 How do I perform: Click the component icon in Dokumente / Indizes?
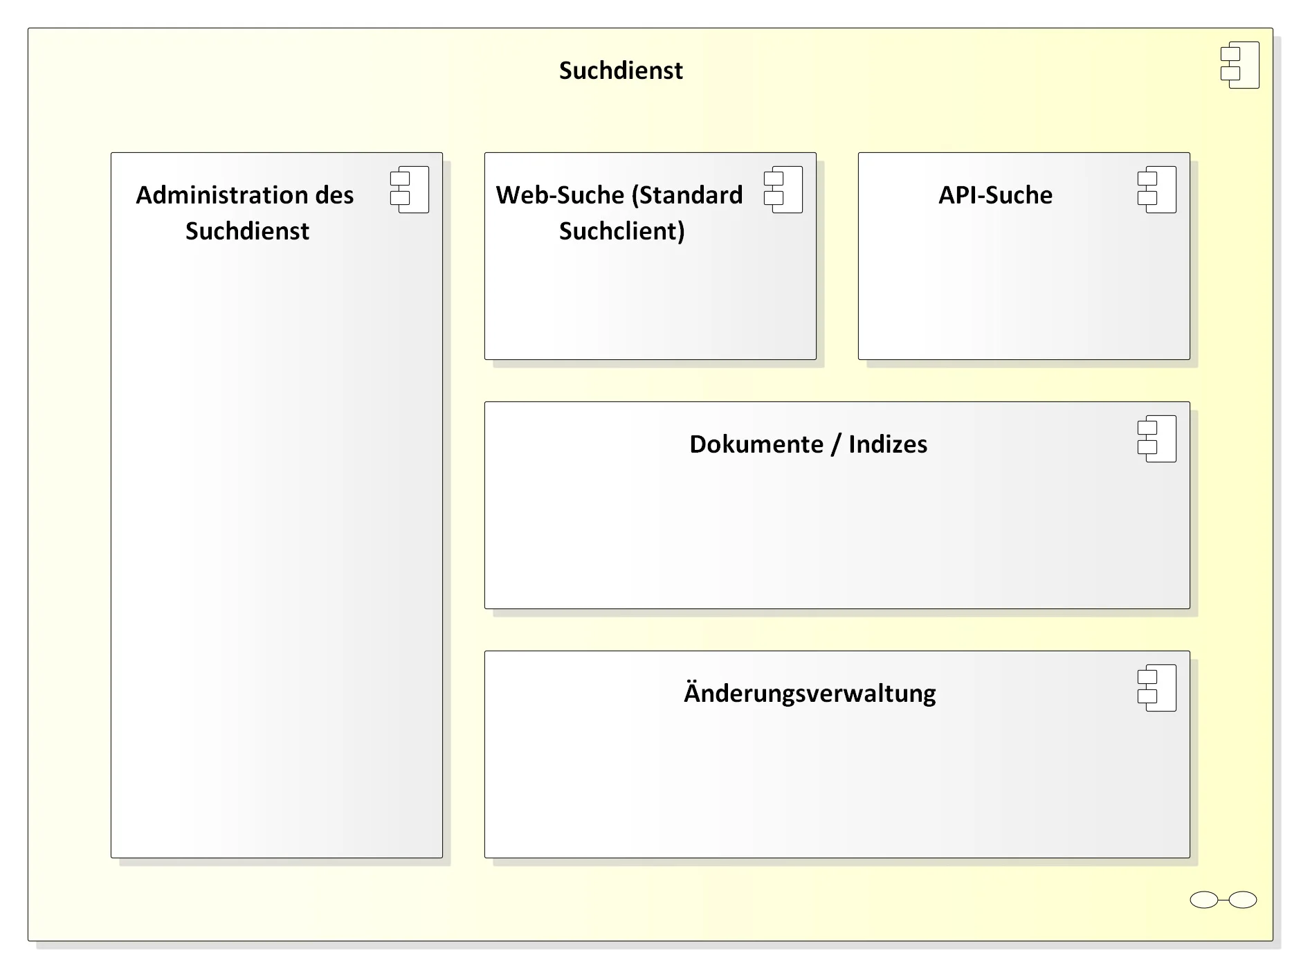1157,439
